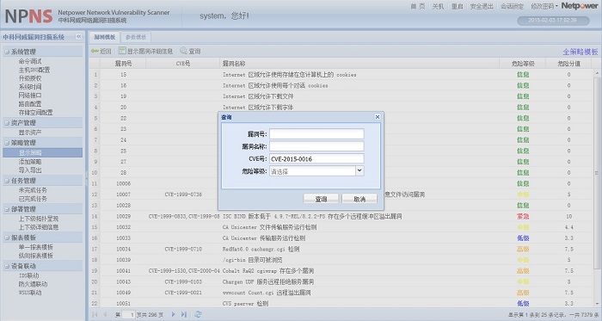Close the 查询 dialog with its X
The width and height of the screenshot is (602, 321).
point(378,117)
